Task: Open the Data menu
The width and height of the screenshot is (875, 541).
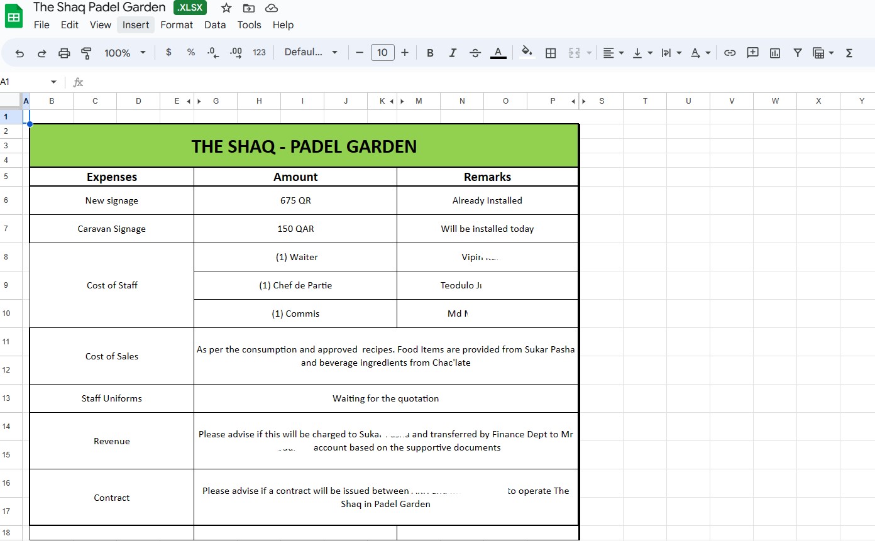Action: coord(215,25)
